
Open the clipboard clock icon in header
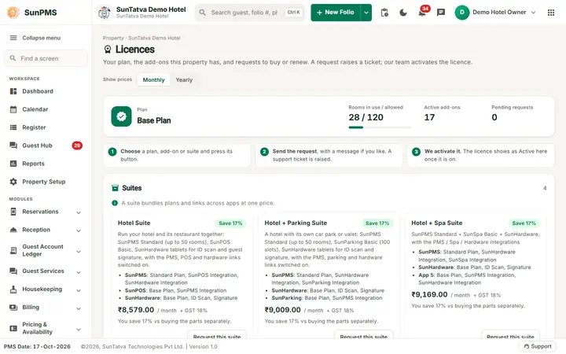pyautogui.click(x=384, y=13)
